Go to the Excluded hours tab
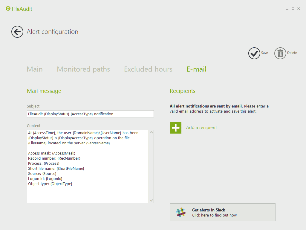306x230 pixels. (148, 69)
